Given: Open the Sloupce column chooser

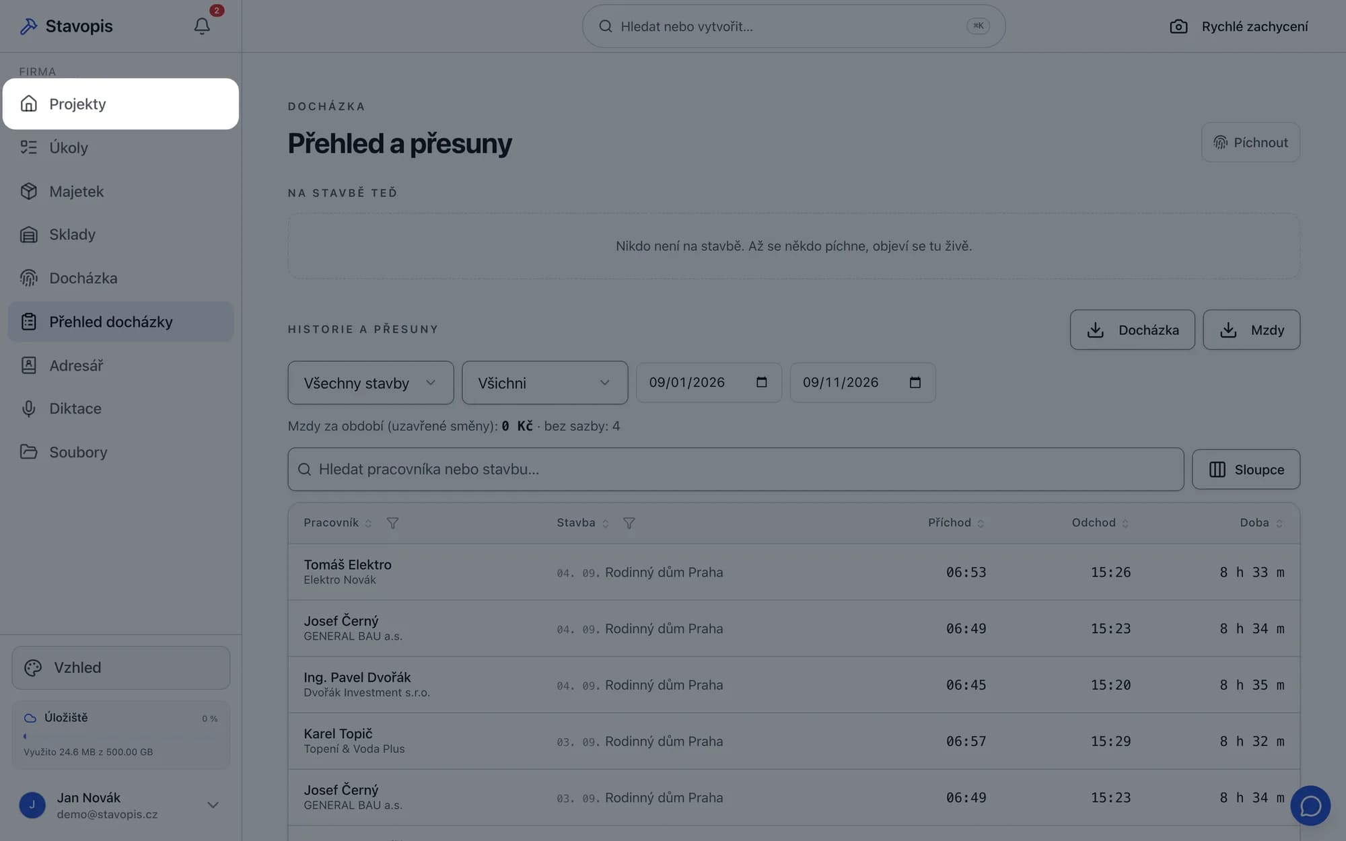Looking at the screenshot, I should point(1246,469).
